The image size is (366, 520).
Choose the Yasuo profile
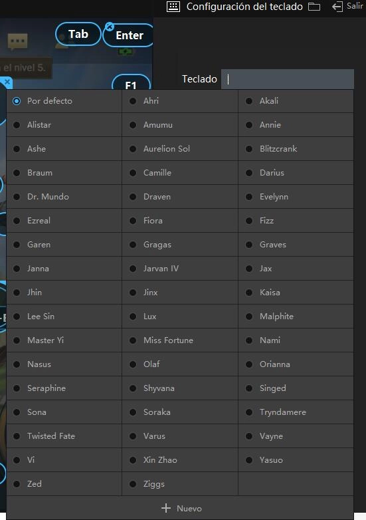click(x=296, y=460)
